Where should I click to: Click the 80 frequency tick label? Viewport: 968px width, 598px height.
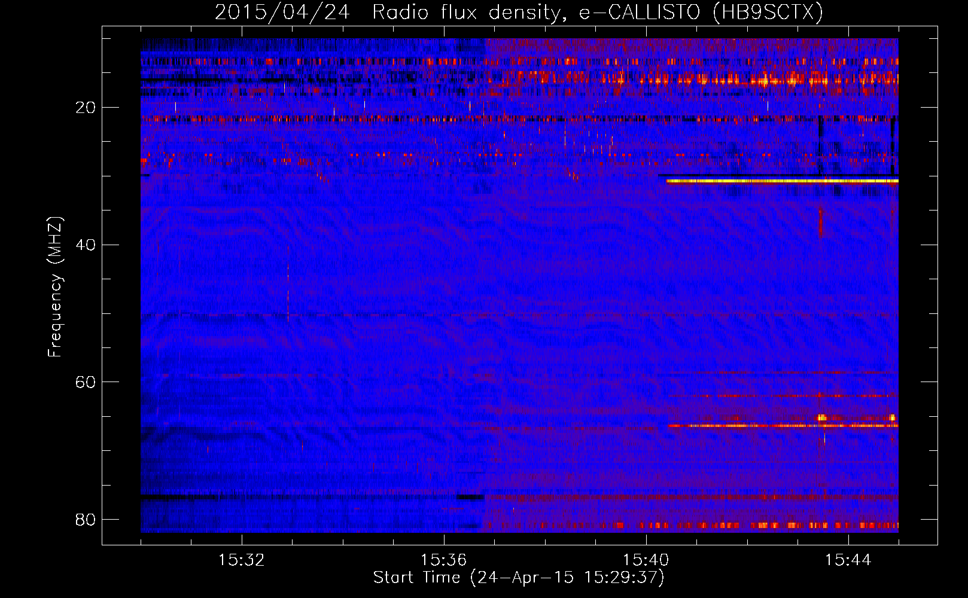(x=86, y=519)
